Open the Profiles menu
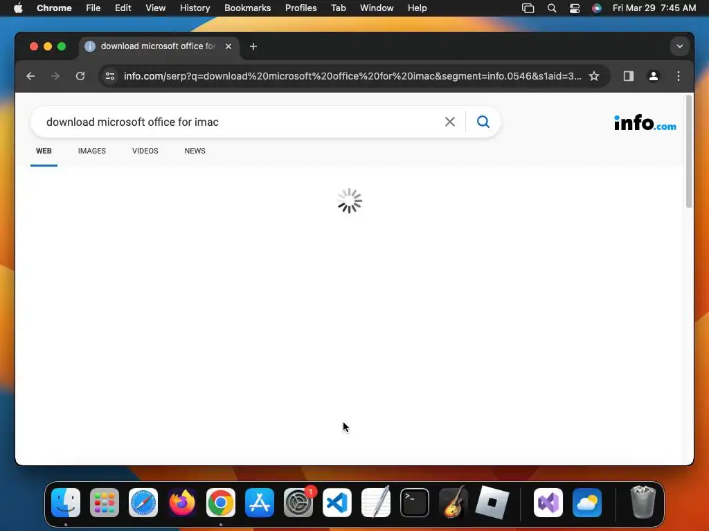Screen dimensions: 709x531 300,8
